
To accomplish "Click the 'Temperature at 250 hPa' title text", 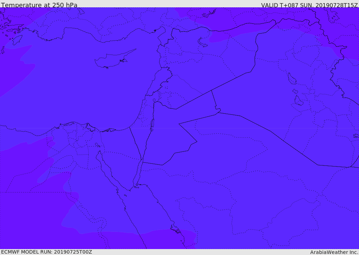I will pyautogui.click(x=39, y=5).
